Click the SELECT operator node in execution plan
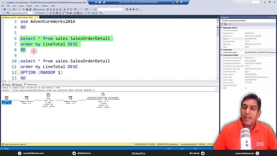Viewport: 277px width, 156px height. (x=6, y=100)
